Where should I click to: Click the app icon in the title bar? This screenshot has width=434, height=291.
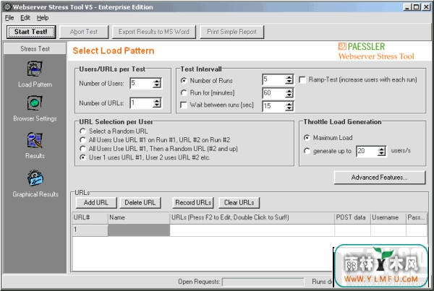coord(8,7)
